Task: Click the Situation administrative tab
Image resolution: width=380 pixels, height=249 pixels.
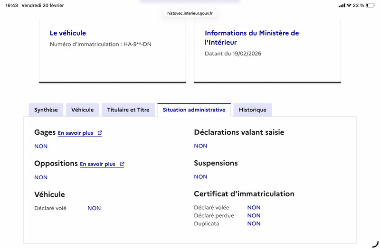Action: 194,110
